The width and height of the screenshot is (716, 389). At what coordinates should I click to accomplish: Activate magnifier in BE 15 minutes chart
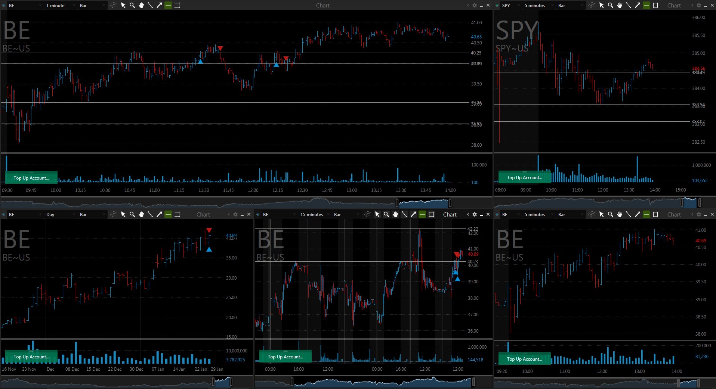(386, 214)
